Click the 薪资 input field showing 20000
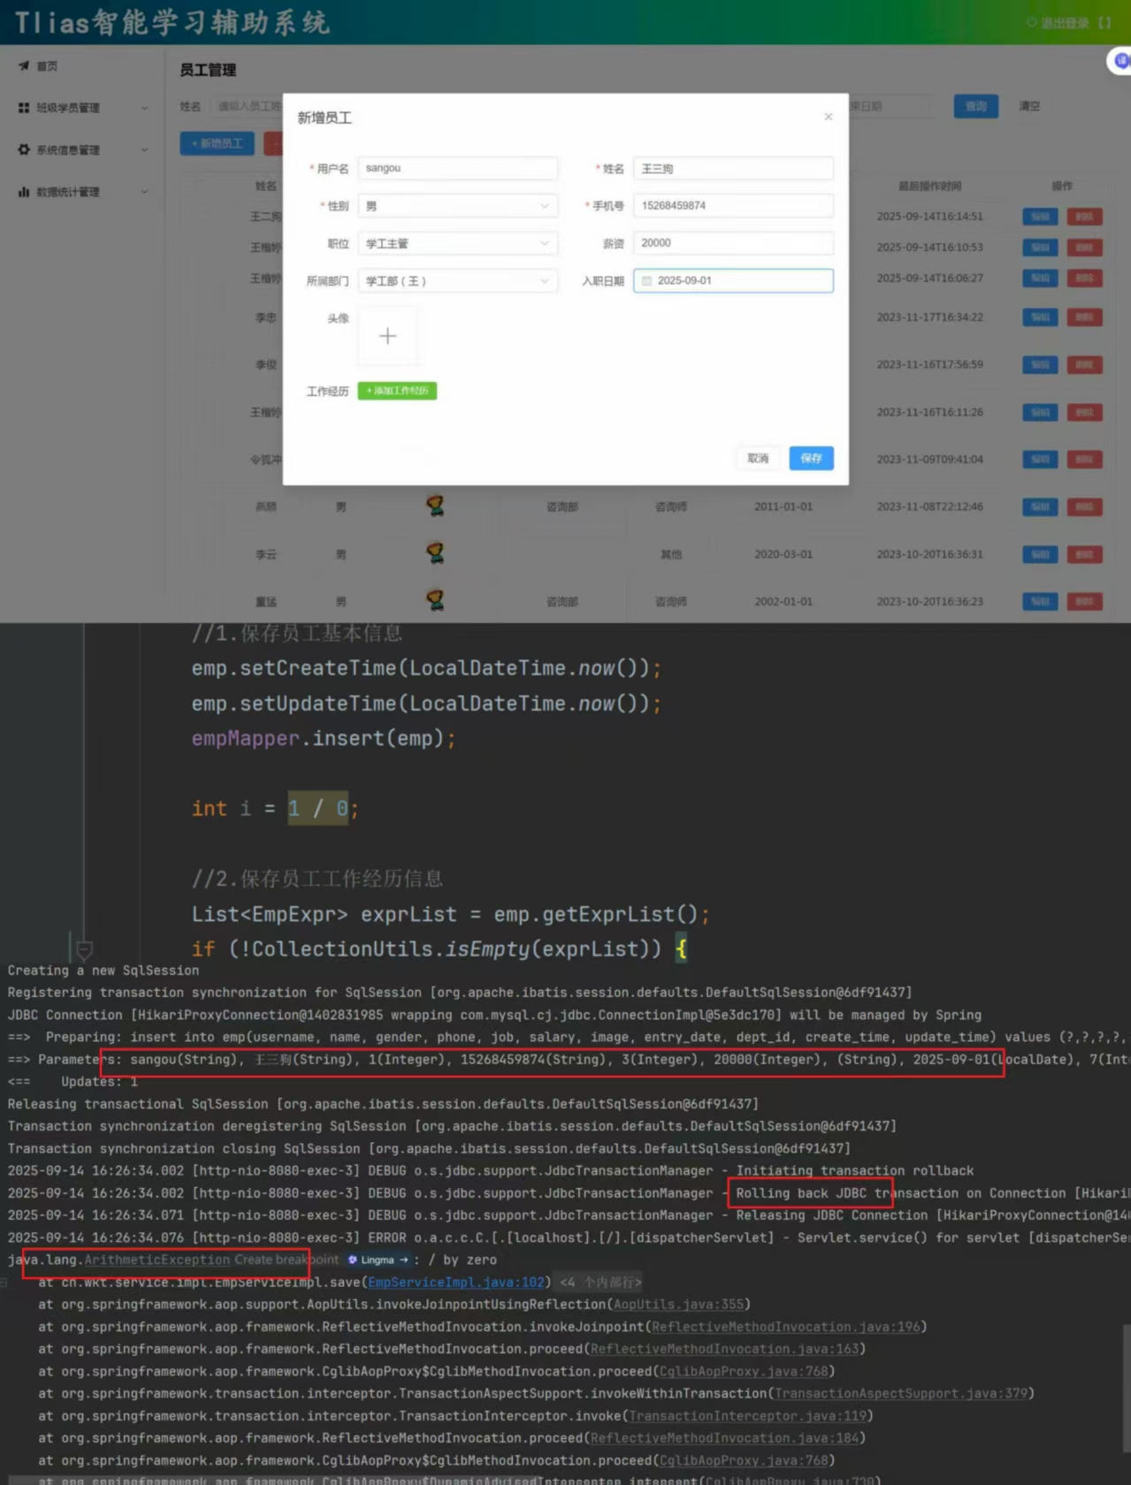This screenshot has height=1485, width=1131. tap(733, 243)
